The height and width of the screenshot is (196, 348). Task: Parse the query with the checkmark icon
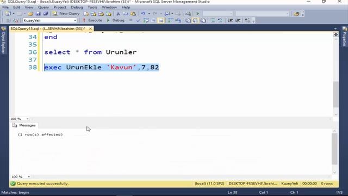tap(138, 21)
